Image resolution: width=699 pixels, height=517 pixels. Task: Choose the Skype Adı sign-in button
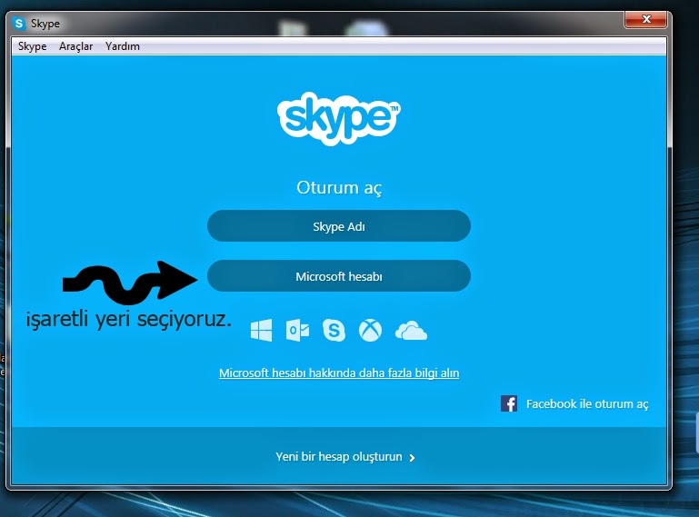[x=338, y=226]
